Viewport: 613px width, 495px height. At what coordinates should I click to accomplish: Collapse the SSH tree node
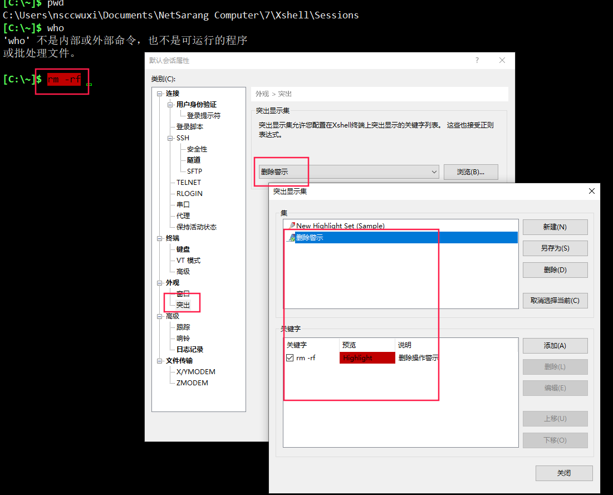(170, 138)
